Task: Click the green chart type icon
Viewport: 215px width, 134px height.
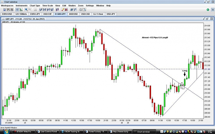Action: coord(21,10)
